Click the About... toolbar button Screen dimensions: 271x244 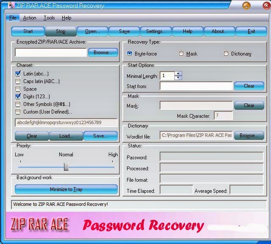pos(219,31)
